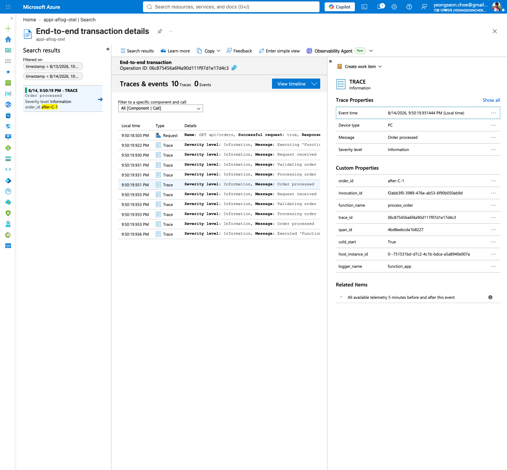
Task: Select the Executing 'Function' trace at 9:50:19.922
Action: pyautogui.click(x=219, y=145)
